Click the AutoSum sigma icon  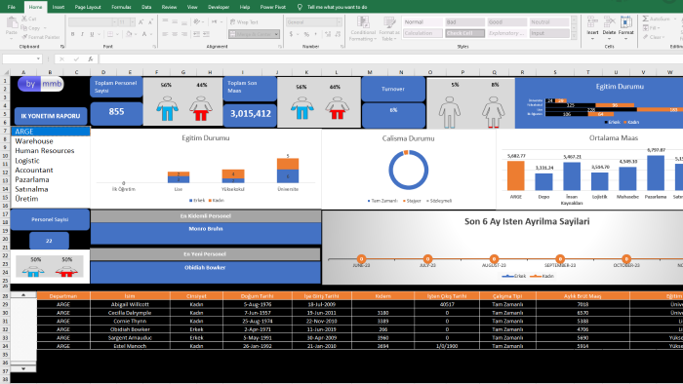point(646,19)
